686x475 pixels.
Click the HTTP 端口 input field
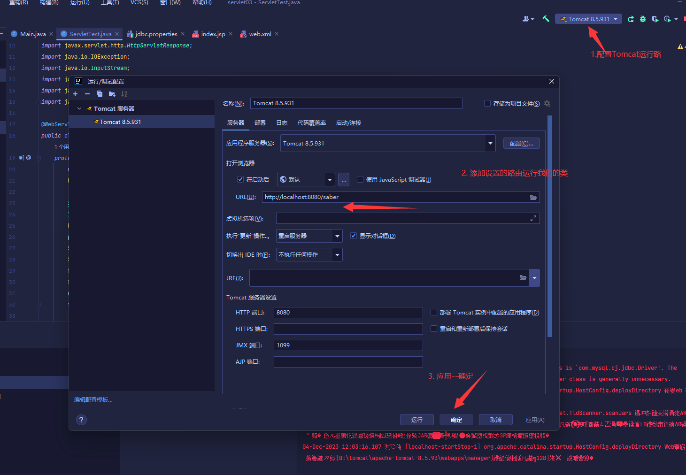click(348, 313)
